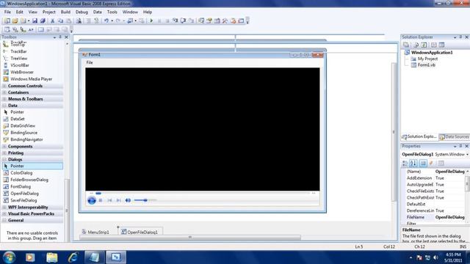The height and width of the screenshot is (264, 470).
Task: Click the media player stop button
Action: click(101, 200)
